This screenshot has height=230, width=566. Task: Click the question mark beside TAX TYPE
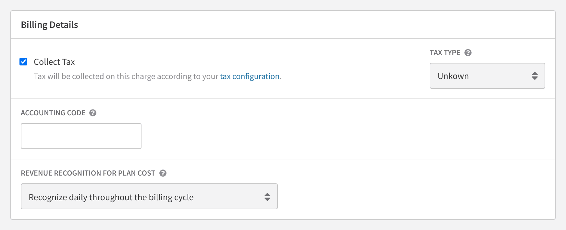tap(468, 52)
